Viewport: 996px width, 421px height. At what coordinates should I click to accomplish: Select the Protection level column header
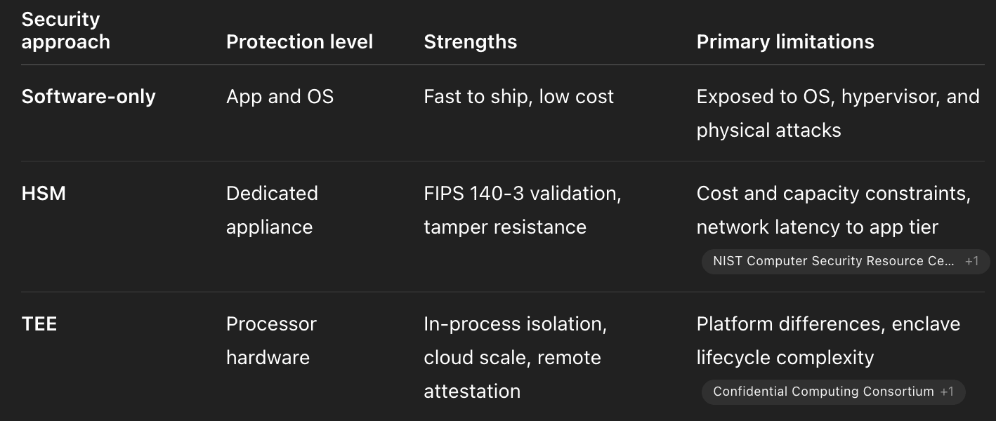[x=299, y=42]
